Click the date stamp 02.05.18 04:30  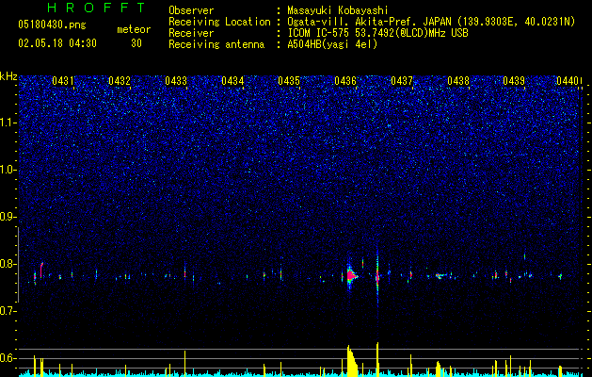pyautogui.click(x=57, y=43)
